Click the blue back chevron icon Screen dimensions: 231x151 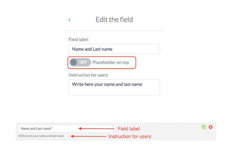(x=69, y=20)
